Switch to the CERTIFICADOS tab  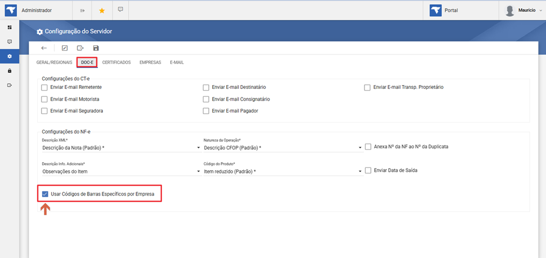(117, 62)
